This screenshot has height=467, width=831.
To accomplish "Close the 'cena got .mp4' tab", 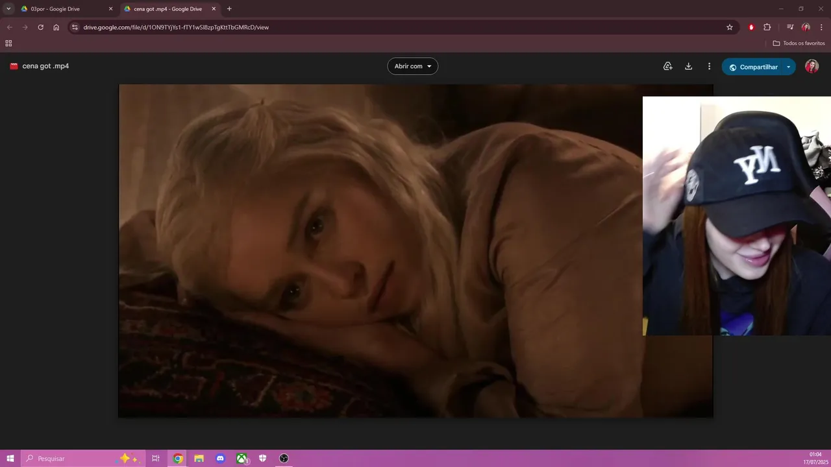I will pyautogui.click(x=214, y=9).
